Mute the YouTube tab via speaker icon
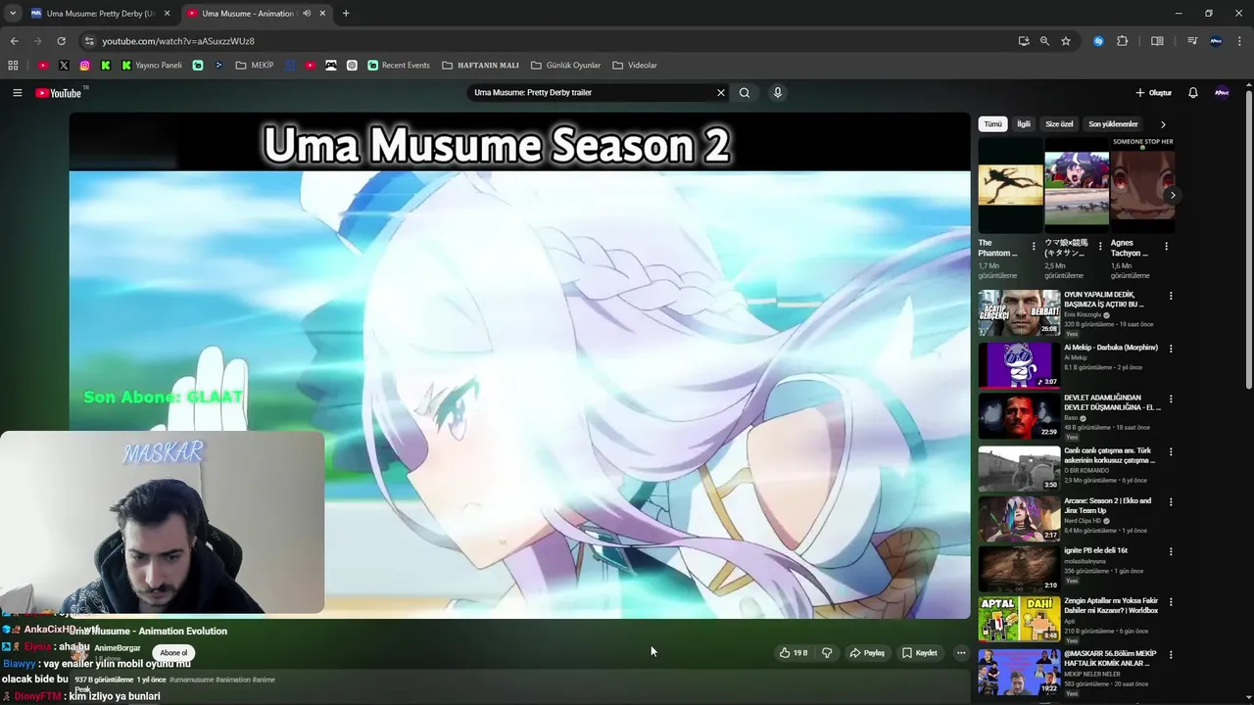The width and height of the screenshot is (1254, 705). click(307, 14)
